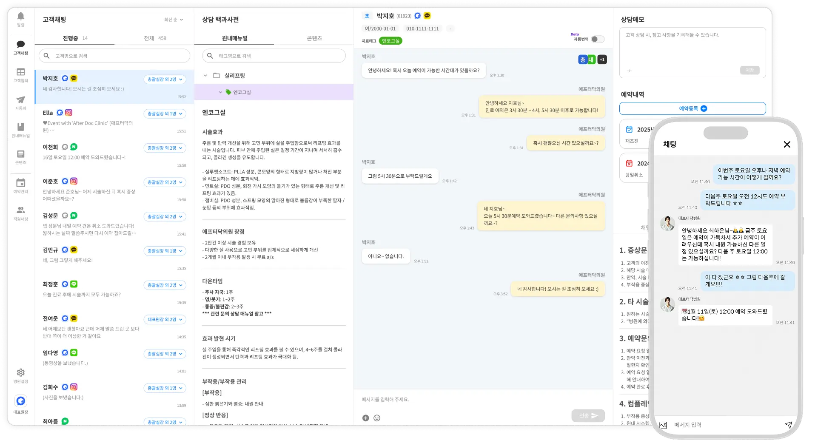815x443 pixels.
Task: Toggle the 자동번역 Beta switch
Action: tap(598, 39)
